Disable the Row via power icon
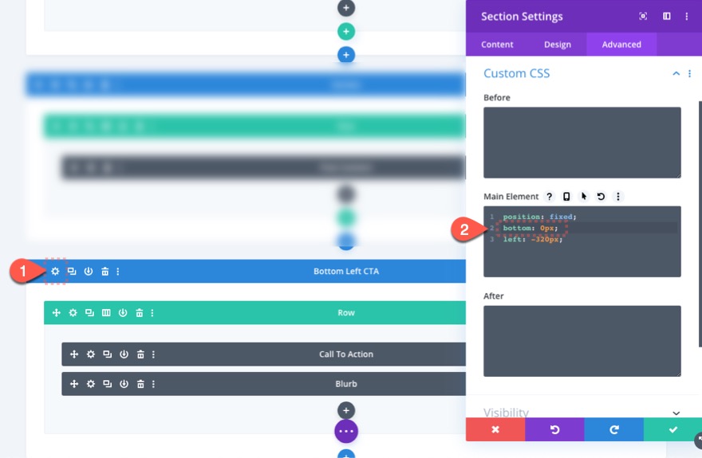Viewport: 702px width, 458px height. (x=123, y=313)
